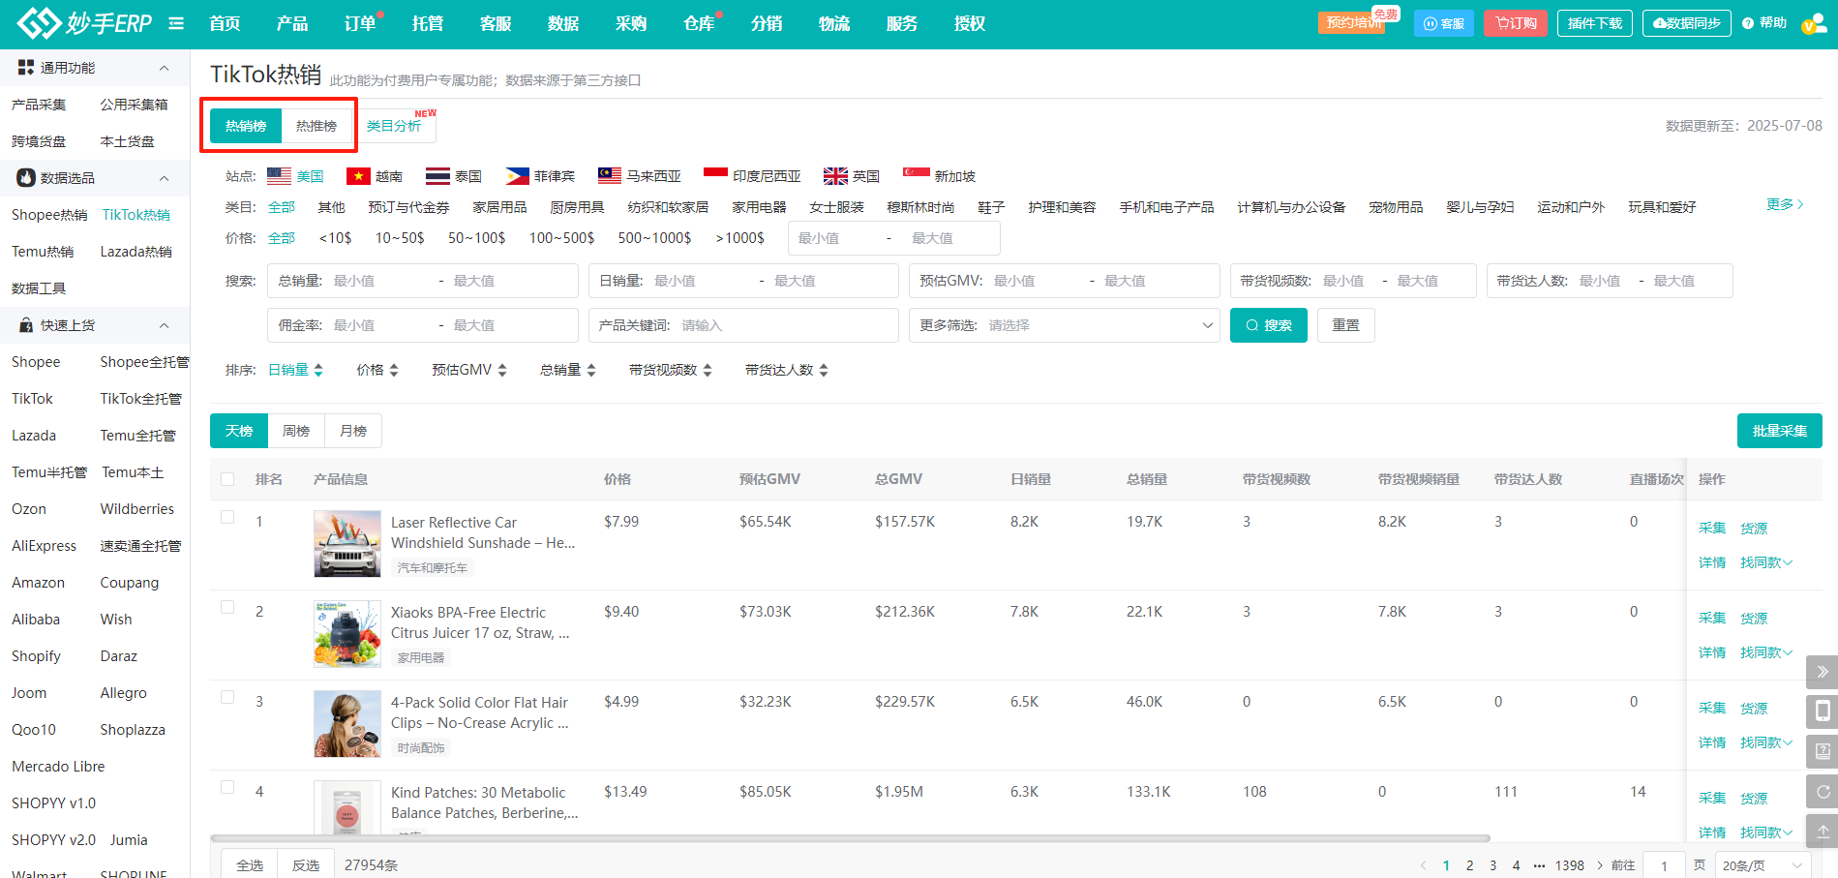Sort by 带货视频数 arrows

708,370
